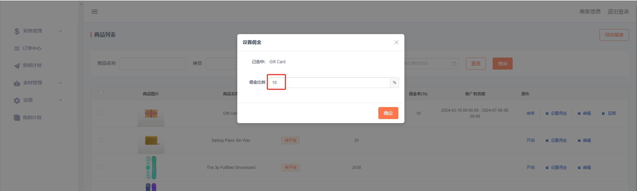
Task: Open 财务管理 menu item
Action: pos(33,31)
